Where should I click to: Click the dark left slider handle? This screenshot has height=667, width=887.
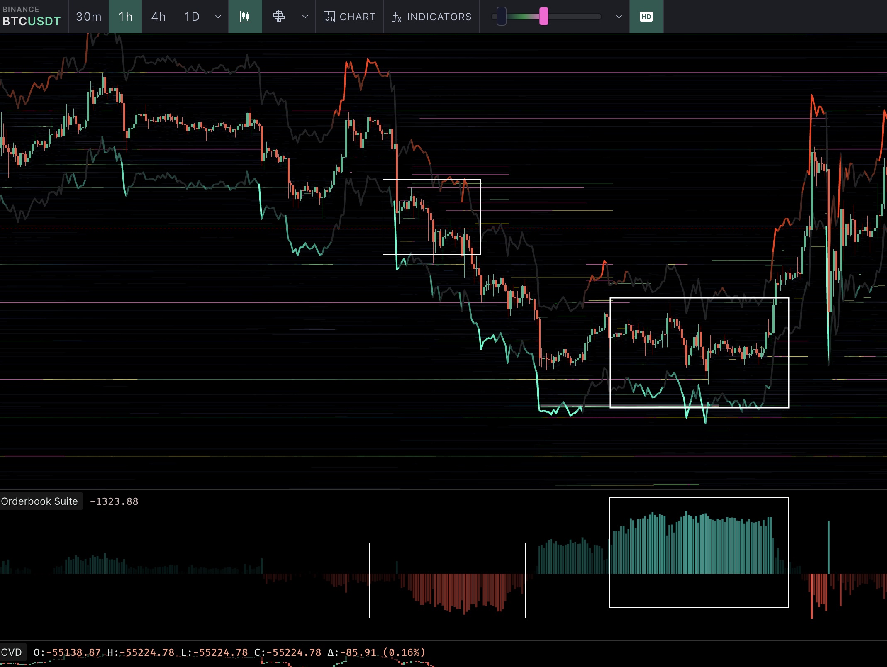pyautogui.click(x=501, y=17)
